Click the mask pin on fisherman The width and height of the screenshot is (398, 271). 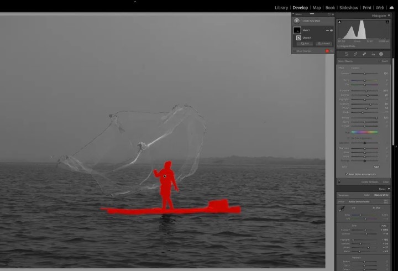165,176
